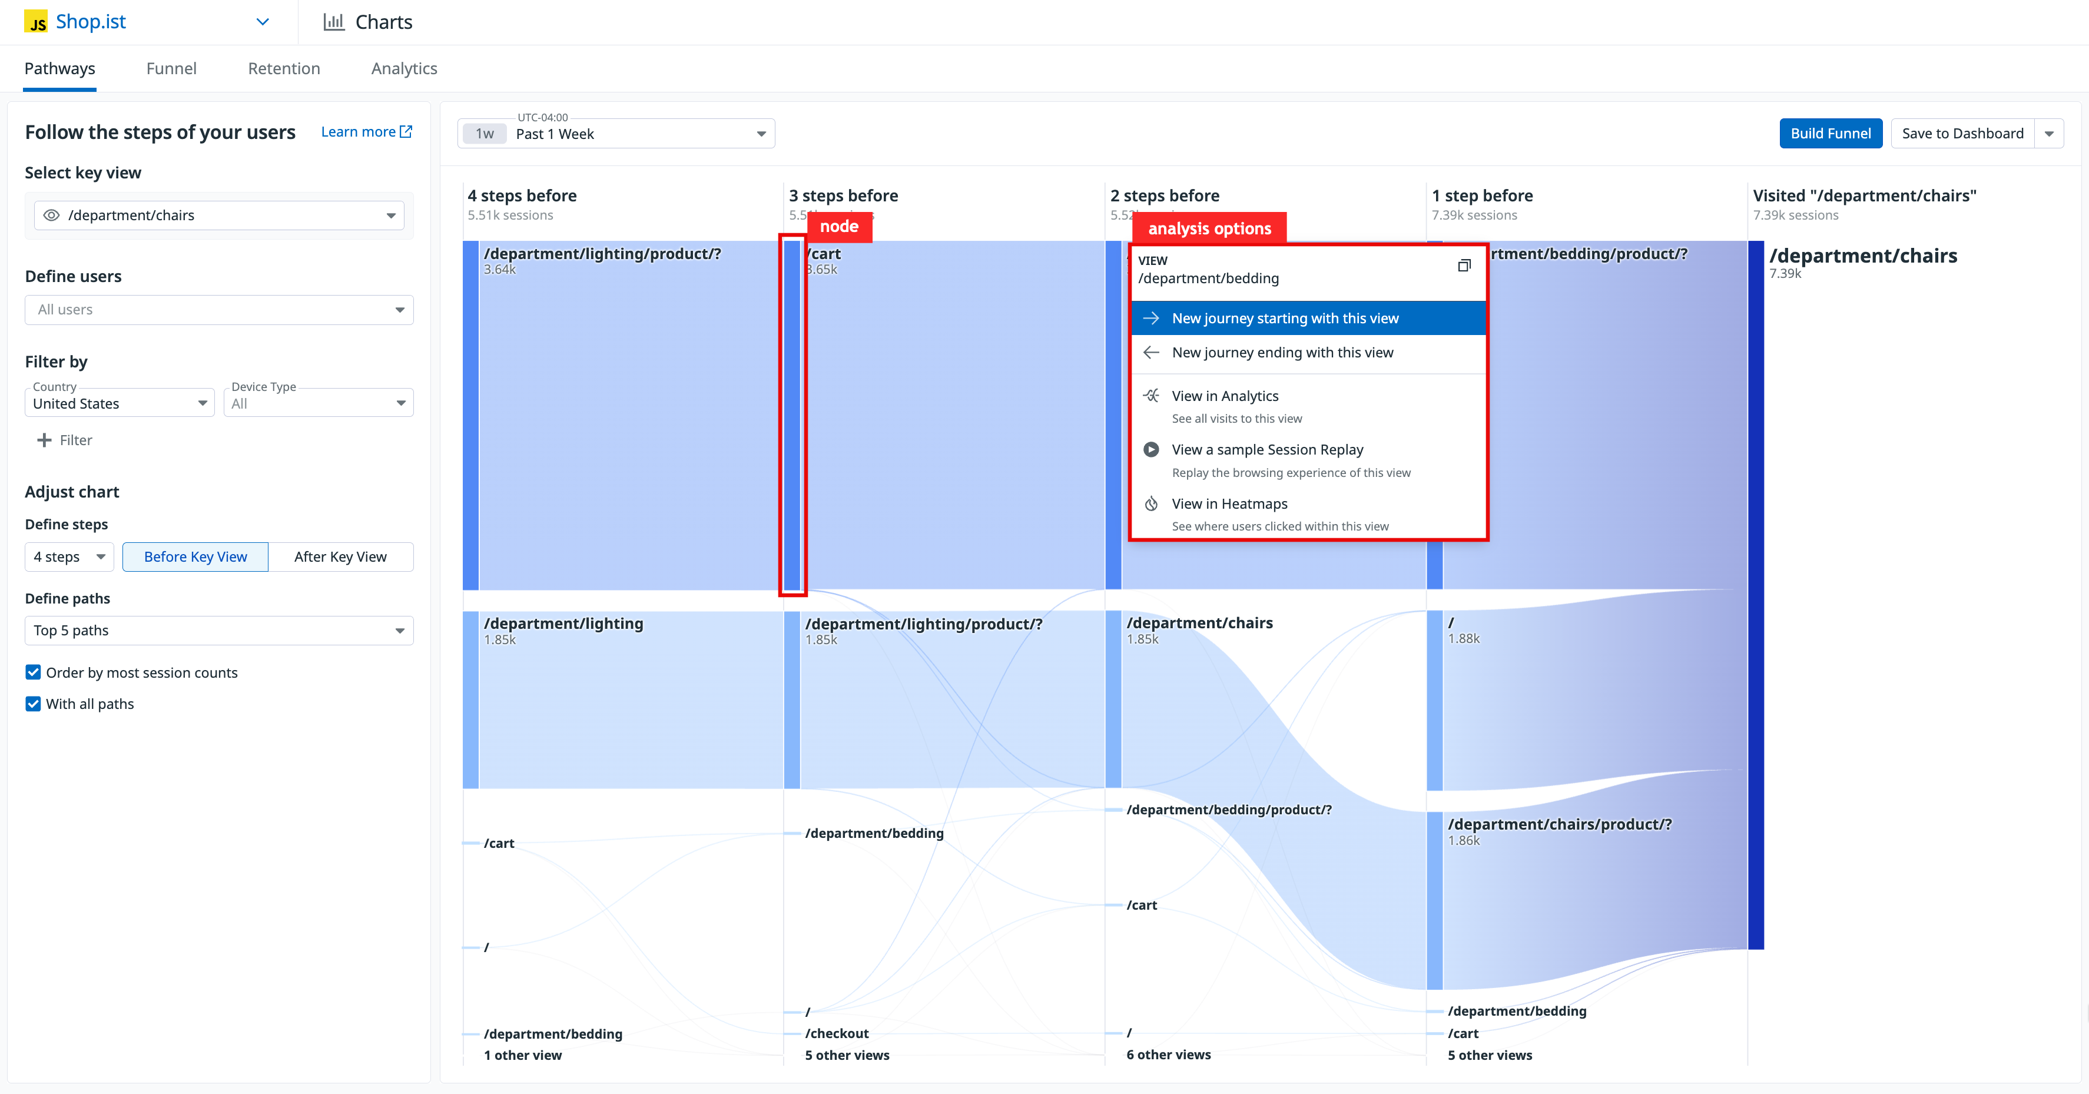Image resolution: width=2089 pixels, height=1094 pixels.
Task: Click the JS Shop.ist application logo
Action: (36, 22)
